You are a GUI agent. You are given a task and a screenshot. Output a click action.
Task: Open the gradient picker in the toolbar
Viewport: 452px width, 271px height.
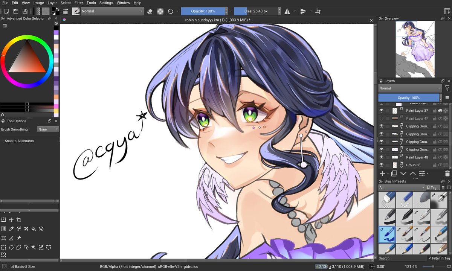coord(36,11)
